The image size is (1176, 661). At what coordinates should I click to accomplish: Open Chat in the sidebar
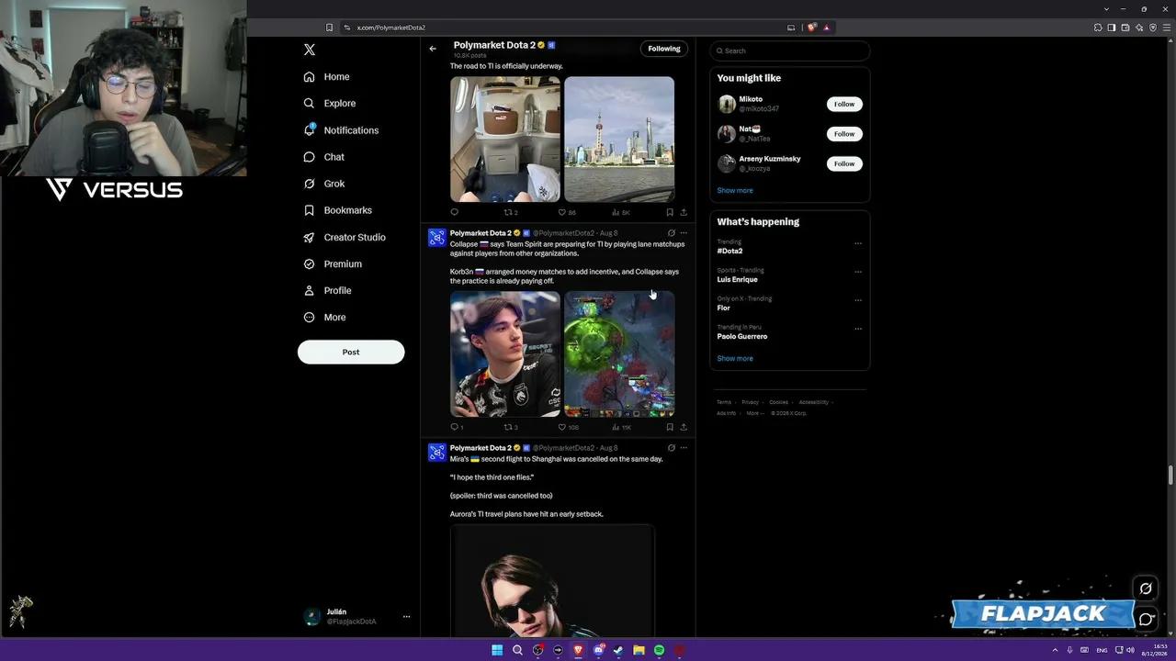(x=323, y=157)
